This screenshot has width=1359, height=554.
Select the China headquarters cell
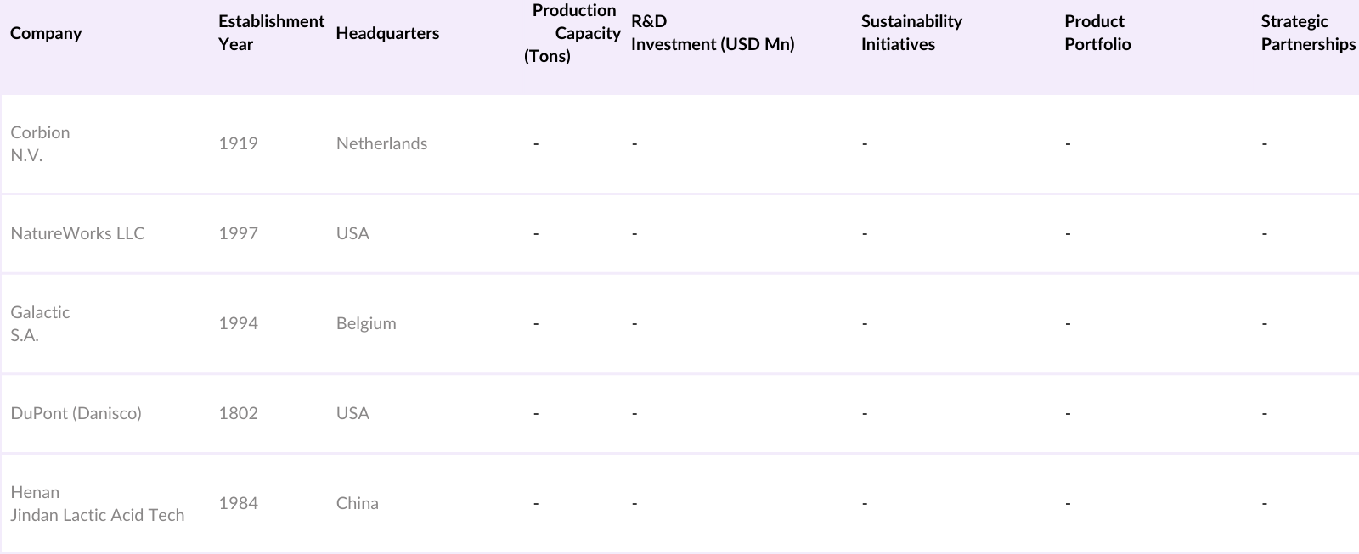tap(357, 503)
